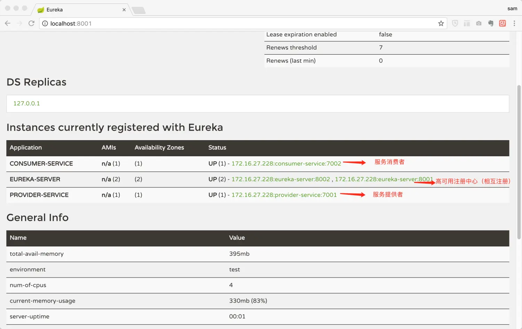Click the AMIs column header
This screenshot has width=522, height=329.
coord(109,147)
